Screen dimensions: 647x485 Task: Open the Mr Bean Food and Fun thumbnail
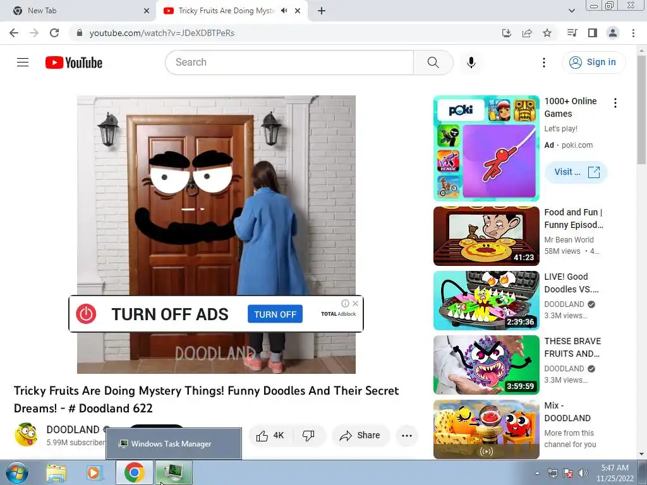point(487,236)
